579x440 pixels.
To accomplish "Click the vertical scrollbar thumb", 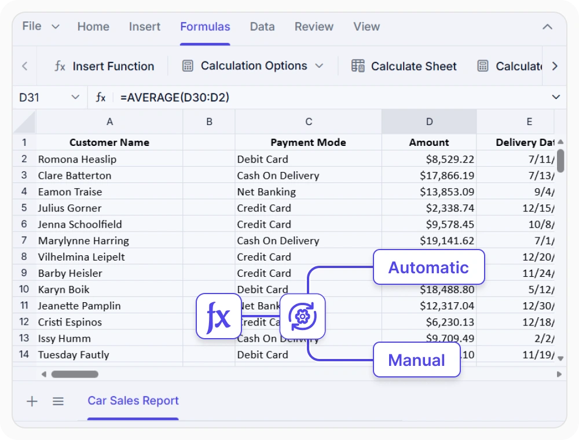I will (560, 160).
